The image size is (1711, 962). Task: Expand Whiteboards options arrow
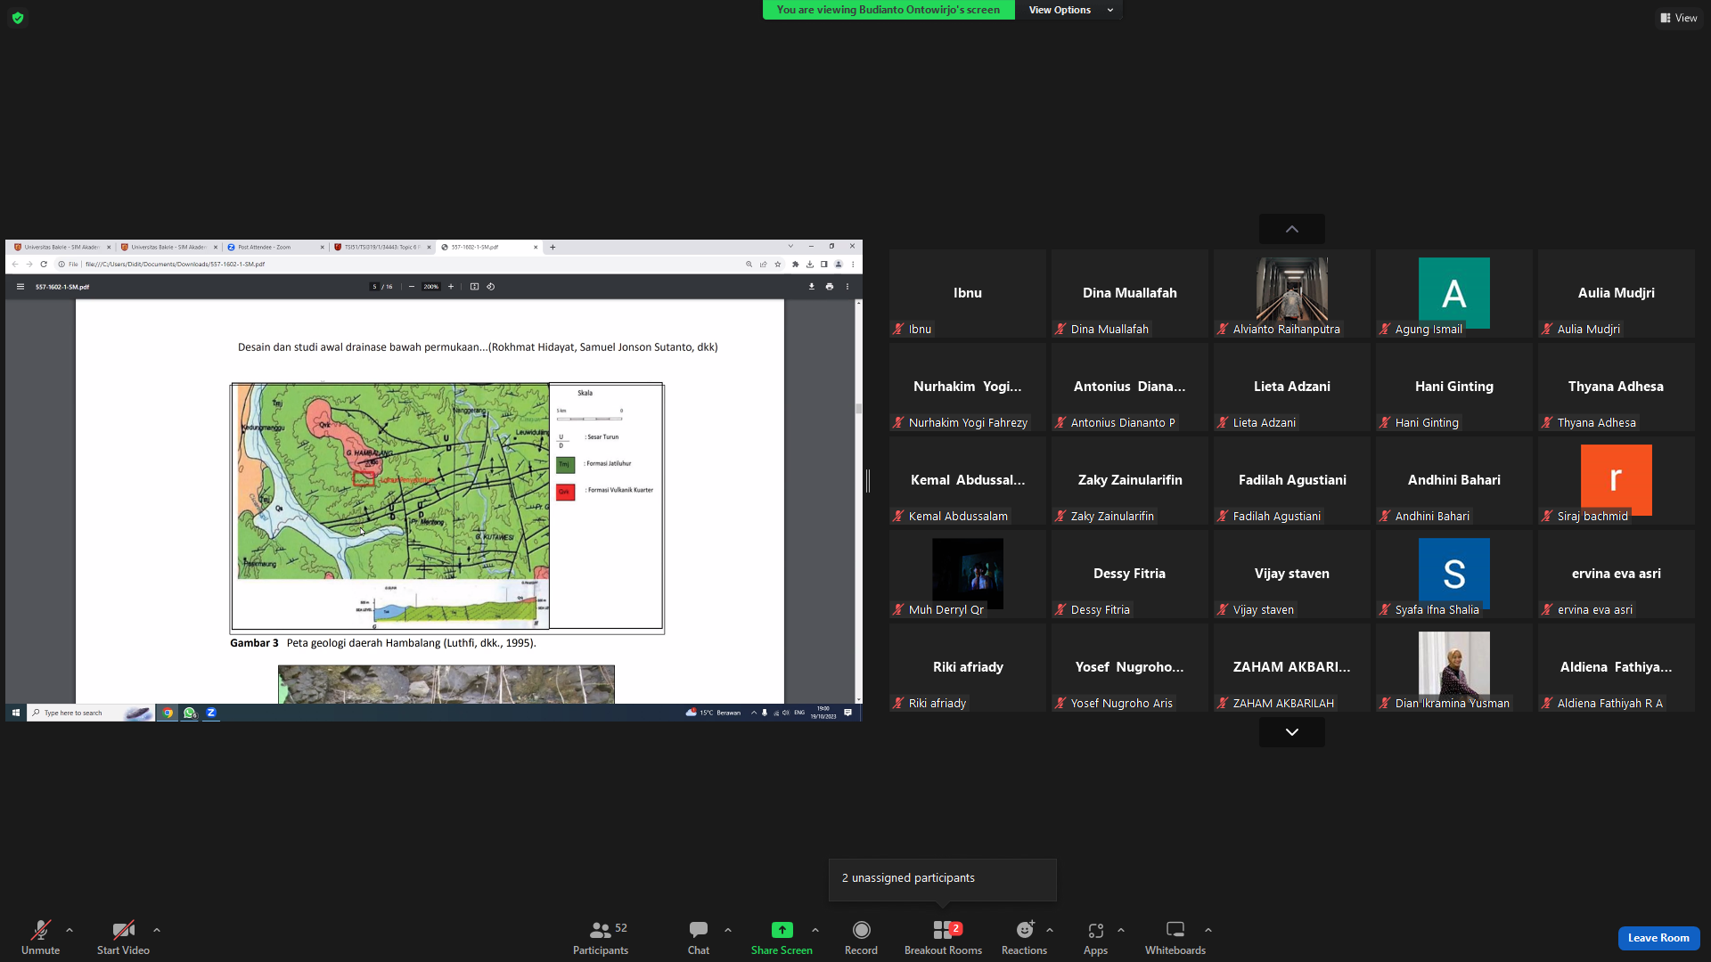tap(1208, 930)
